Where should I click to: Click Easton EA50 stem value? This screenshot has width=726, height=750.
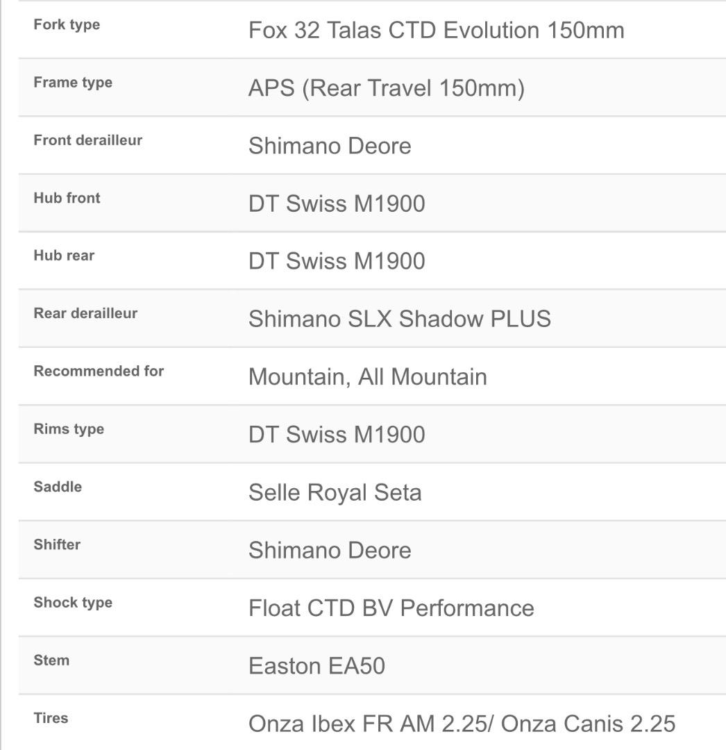point(317,666)
